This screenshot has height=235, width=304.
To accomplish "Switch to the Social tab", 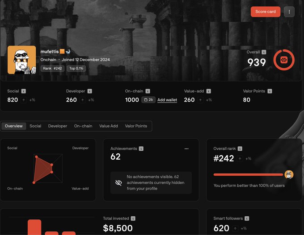I will [35, 126].
